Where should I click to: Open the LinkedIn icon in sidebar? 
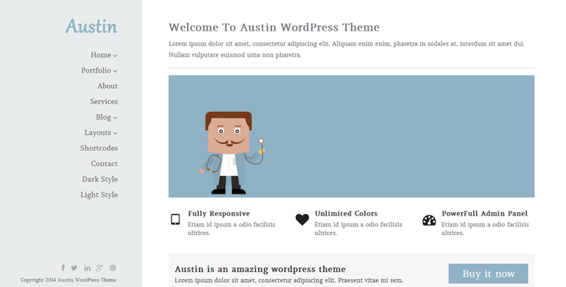coord(87,268)
